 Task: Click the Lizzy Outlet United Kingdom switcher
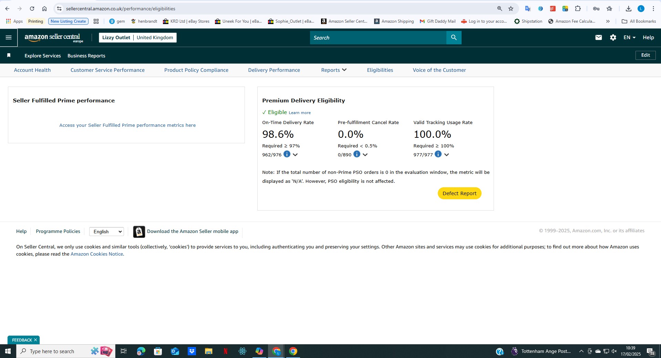pos(138,37)
